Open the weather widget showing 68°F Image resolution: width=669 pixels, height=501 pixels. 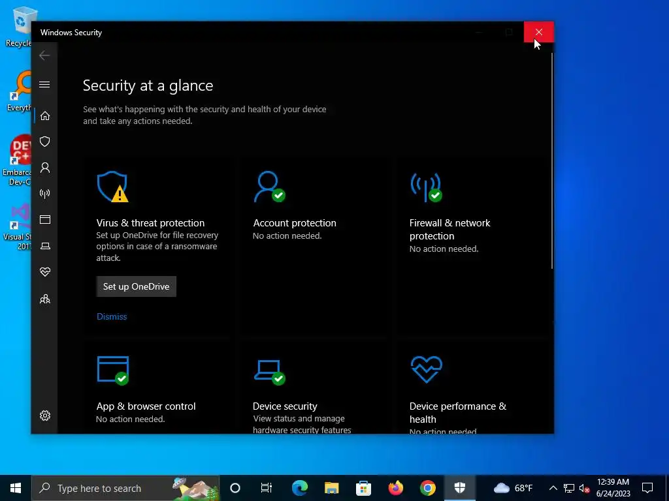pos(513,488)
